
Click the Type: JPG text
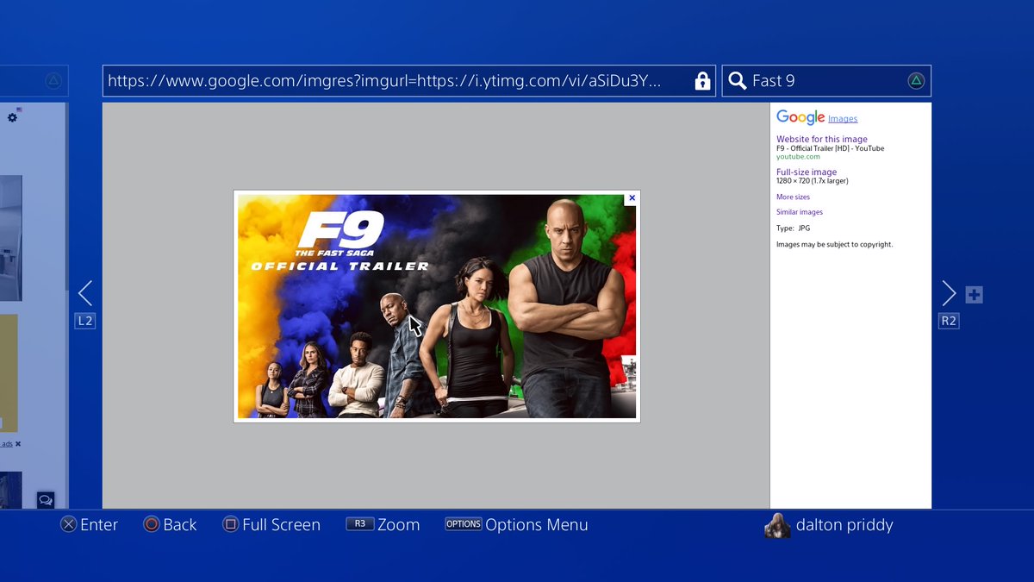pos(794,228)
